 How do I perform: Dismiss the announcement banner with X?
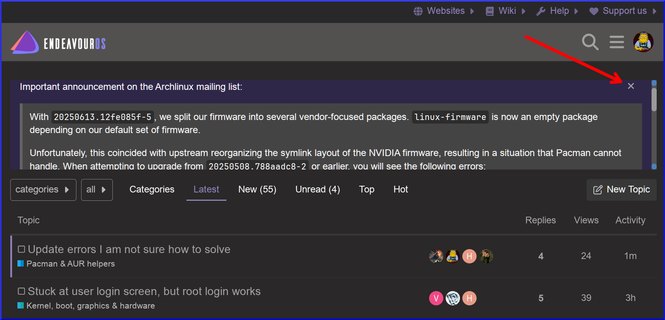(631, 86)
